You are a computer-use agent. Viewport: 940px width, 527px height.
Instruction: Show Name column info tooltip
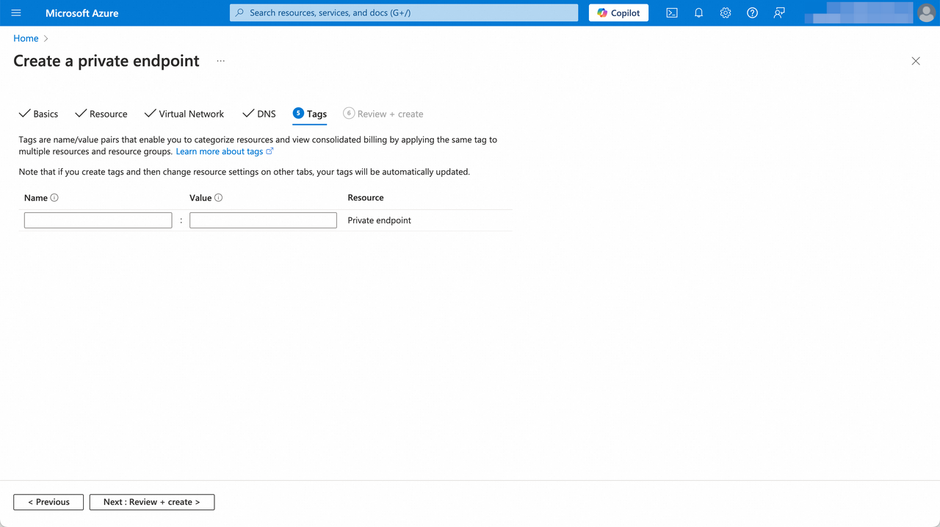52,197
